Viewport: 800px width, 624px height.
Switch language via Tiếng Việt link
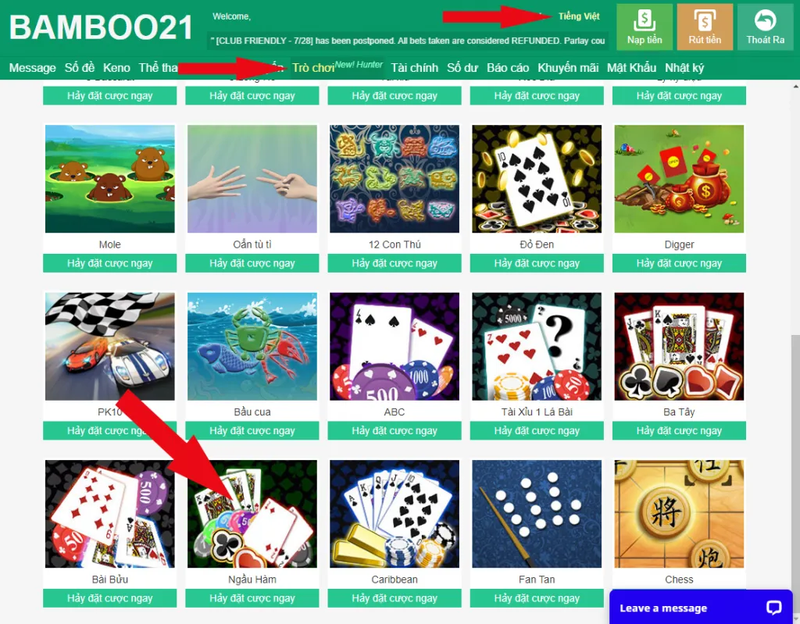pos(579,16)
